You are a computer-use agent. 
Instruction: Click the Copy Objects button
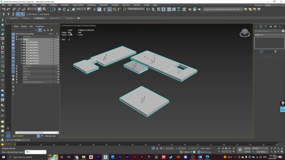tap(33, 14)
